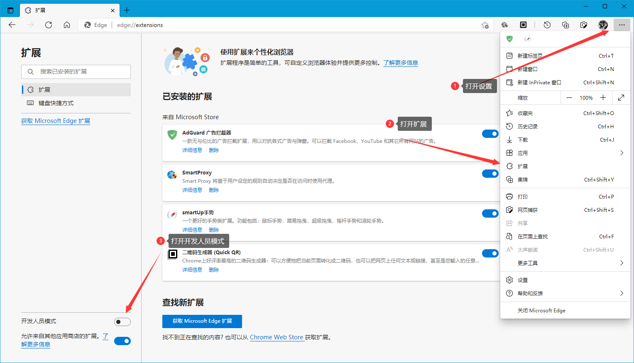
Task: Refresh the extensions page
Action: point(49,25)
